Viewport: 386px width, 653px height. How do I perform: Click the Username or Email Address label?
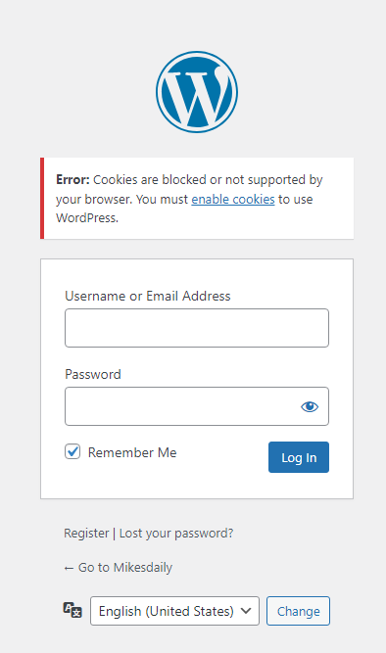pos(148,296)
